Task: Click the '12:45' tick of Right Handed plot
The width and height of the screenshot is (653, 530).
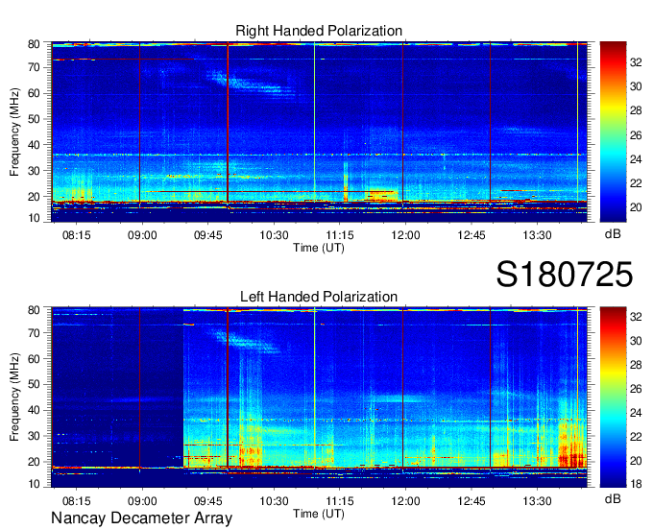Action: click(x=472, y=235)
